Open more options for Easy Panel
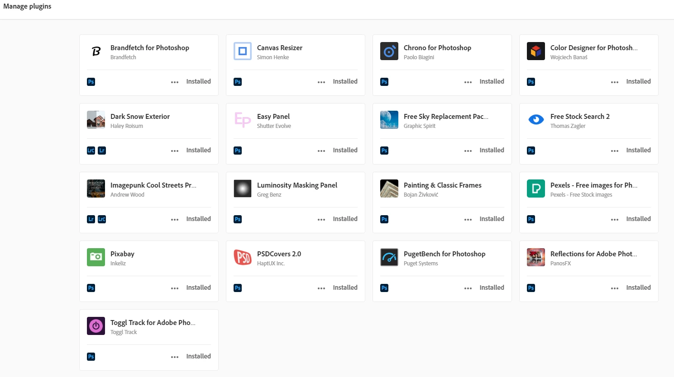Viewport: 674px width, 377px height. point(321,151)
